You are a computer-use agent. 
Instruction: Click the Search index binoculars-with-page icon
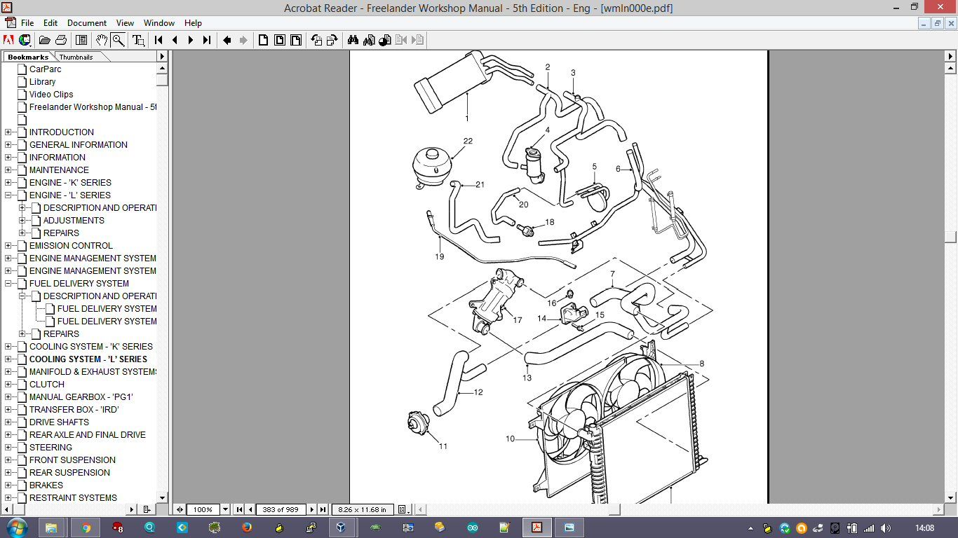pos(369,40)
